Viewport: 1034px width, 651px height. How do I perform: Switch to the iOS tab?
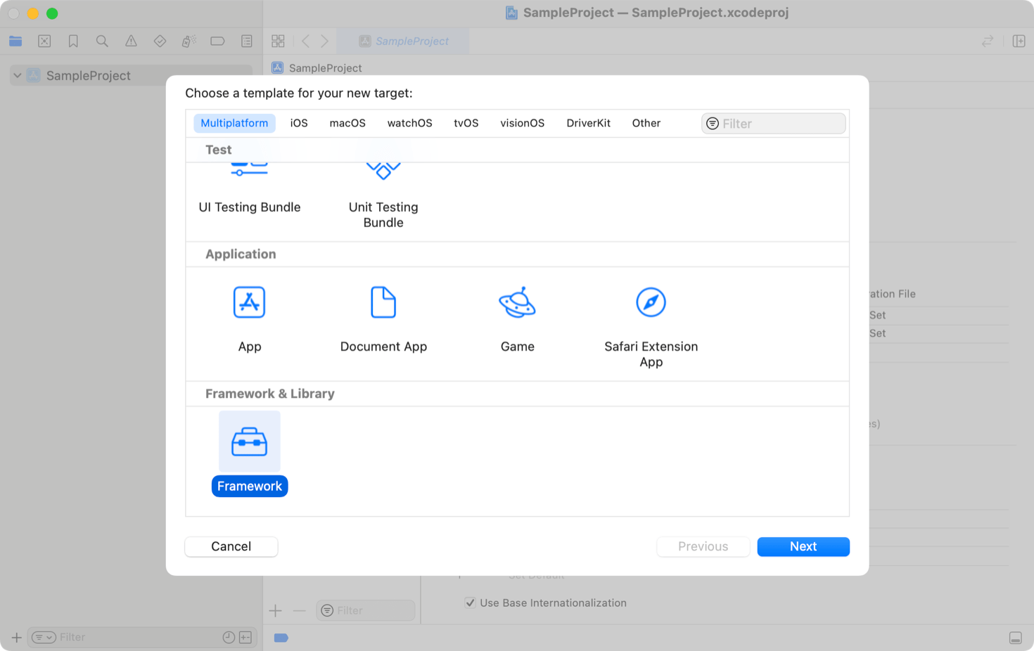tap(299, 123)
